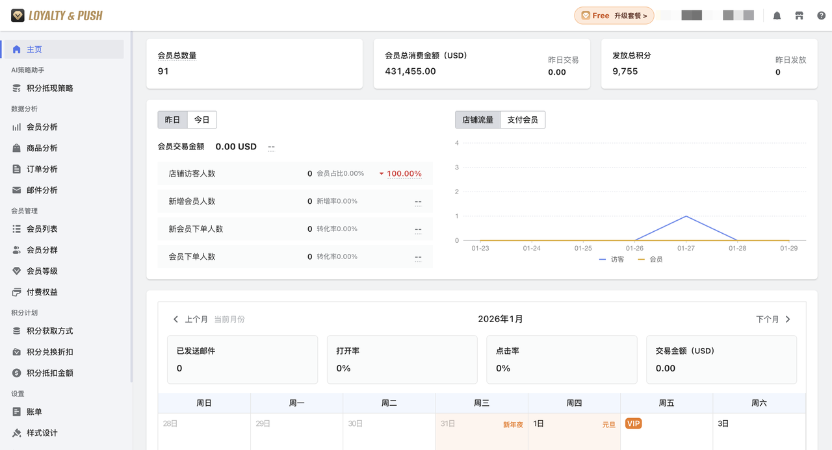Open the help question mark icon
832x450 pixels.
[821, 14]
